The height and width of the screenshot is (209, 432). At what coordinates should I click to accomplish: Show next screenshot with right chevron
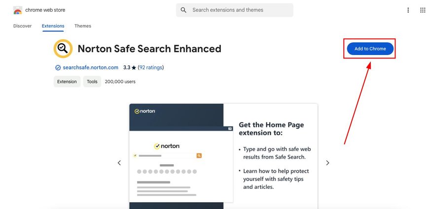pyautogui.click(x=327, y=163)
